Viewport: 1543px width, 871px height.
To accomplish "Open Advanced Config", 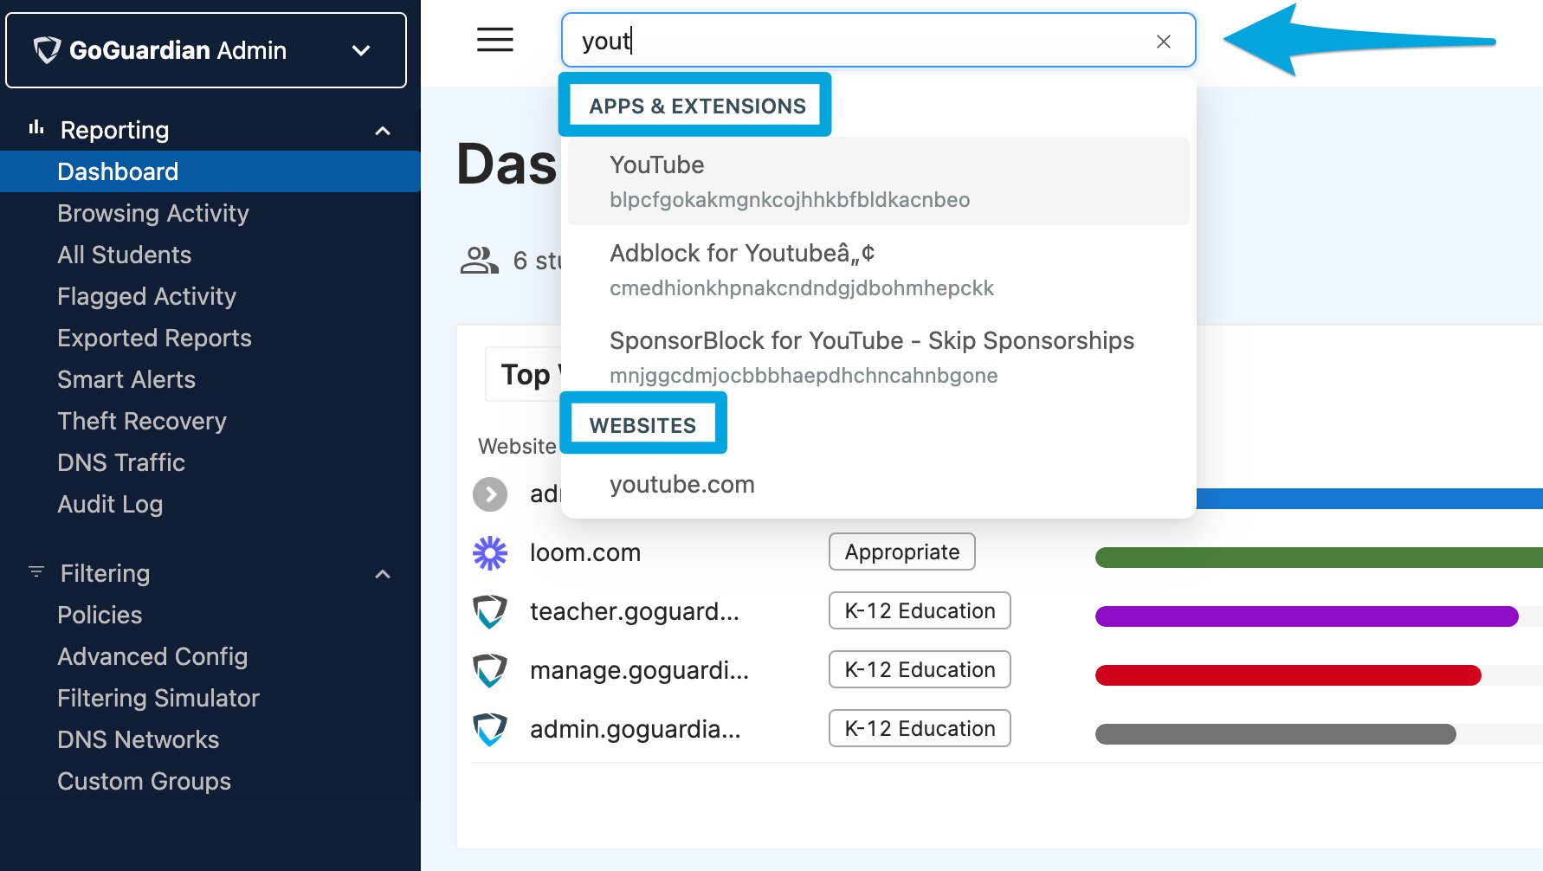I will pyautogui.click(x=152, y=656).
